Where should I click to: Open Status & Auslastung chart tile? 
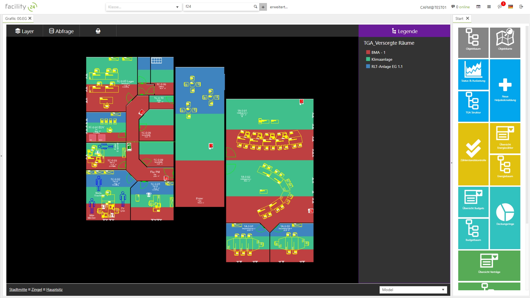pyautogui.click(x=473, y=74)
